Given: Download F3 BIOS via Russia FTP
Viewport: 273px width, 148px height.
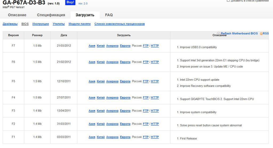Looking at the screenshot, I should 146,111.
